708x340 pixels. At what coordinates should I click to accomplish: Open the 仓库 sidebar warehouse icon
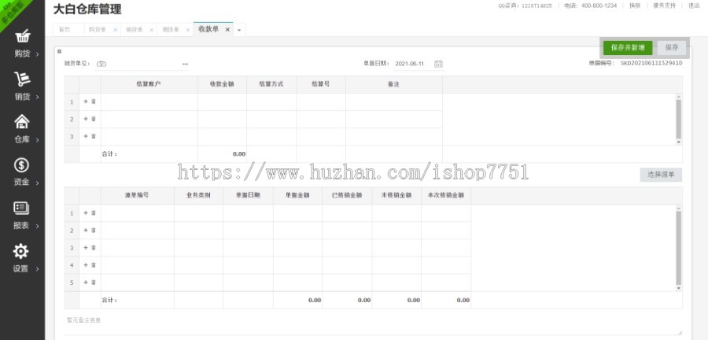pos(22,121)
